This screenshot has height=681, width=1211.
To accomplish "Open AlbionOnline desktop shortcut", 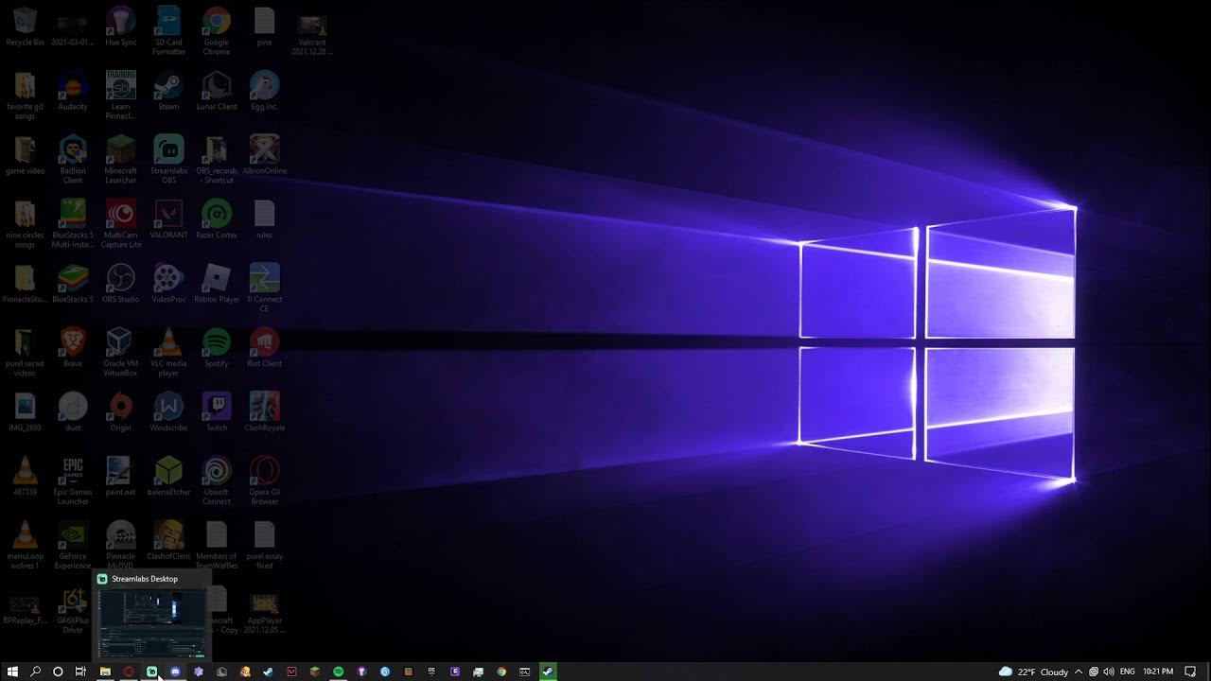I will click(264, 156).
